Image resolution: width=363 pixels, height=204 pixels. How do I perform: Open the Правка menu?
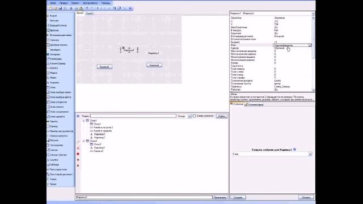(64, 3)
